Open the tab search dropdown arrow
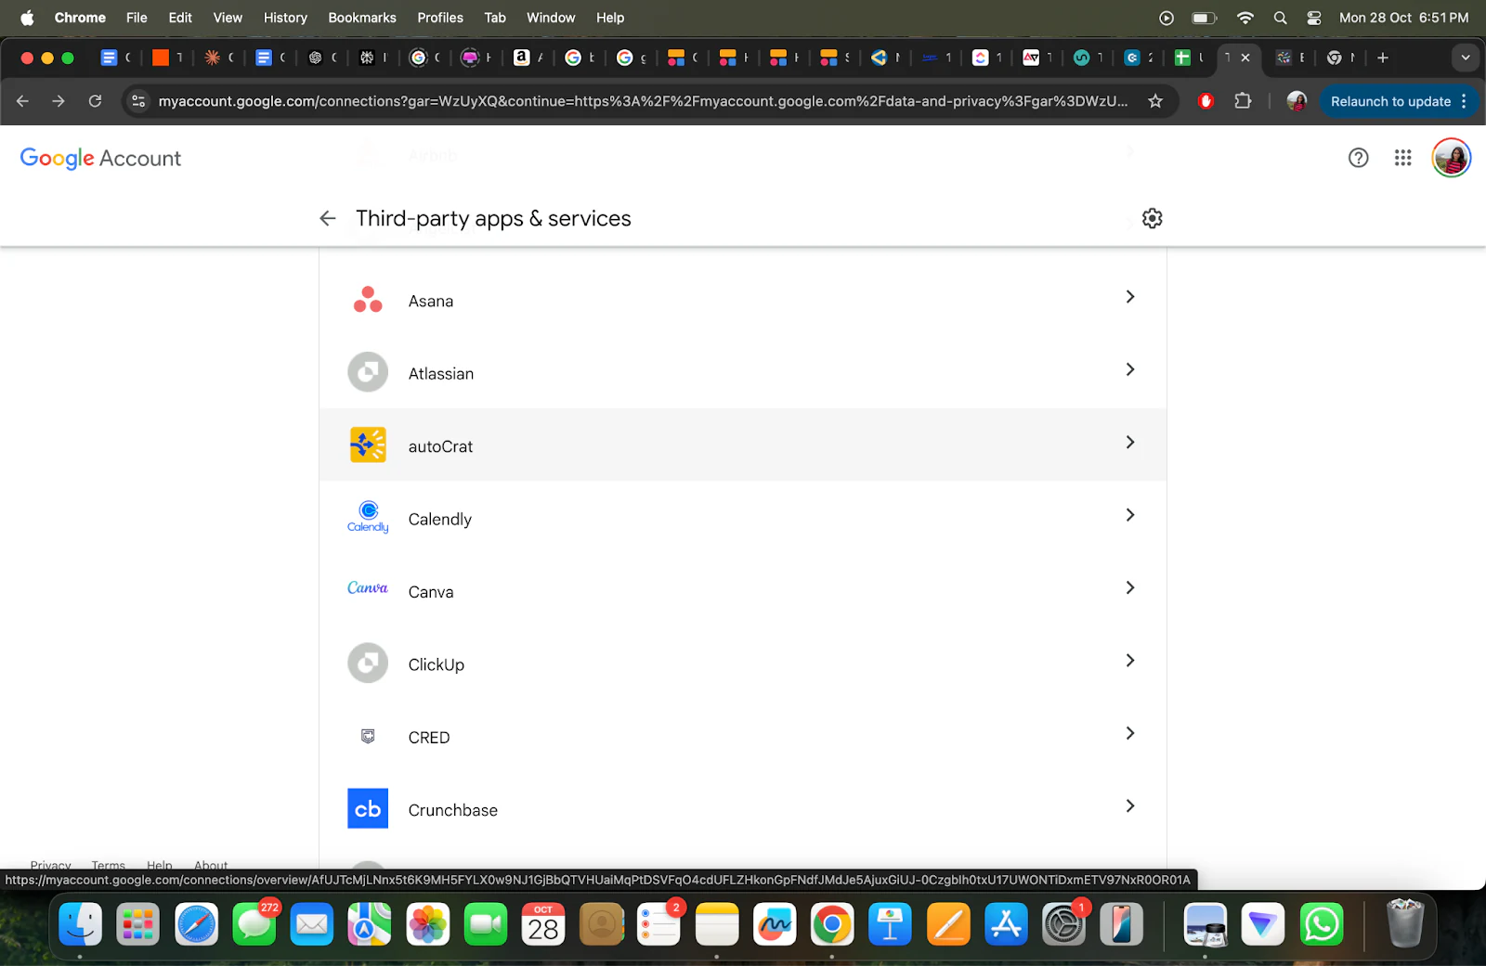 click(1466, 58)
